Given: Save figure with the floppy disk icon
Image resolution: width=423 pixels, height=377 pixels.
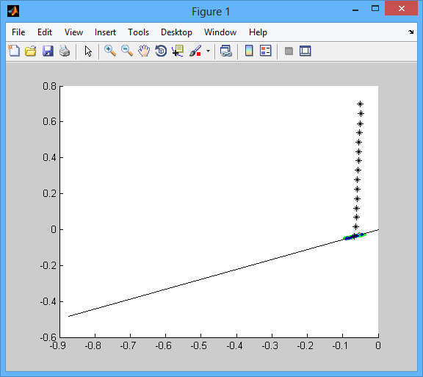Looking at the screenshot, I should point(48,51).
